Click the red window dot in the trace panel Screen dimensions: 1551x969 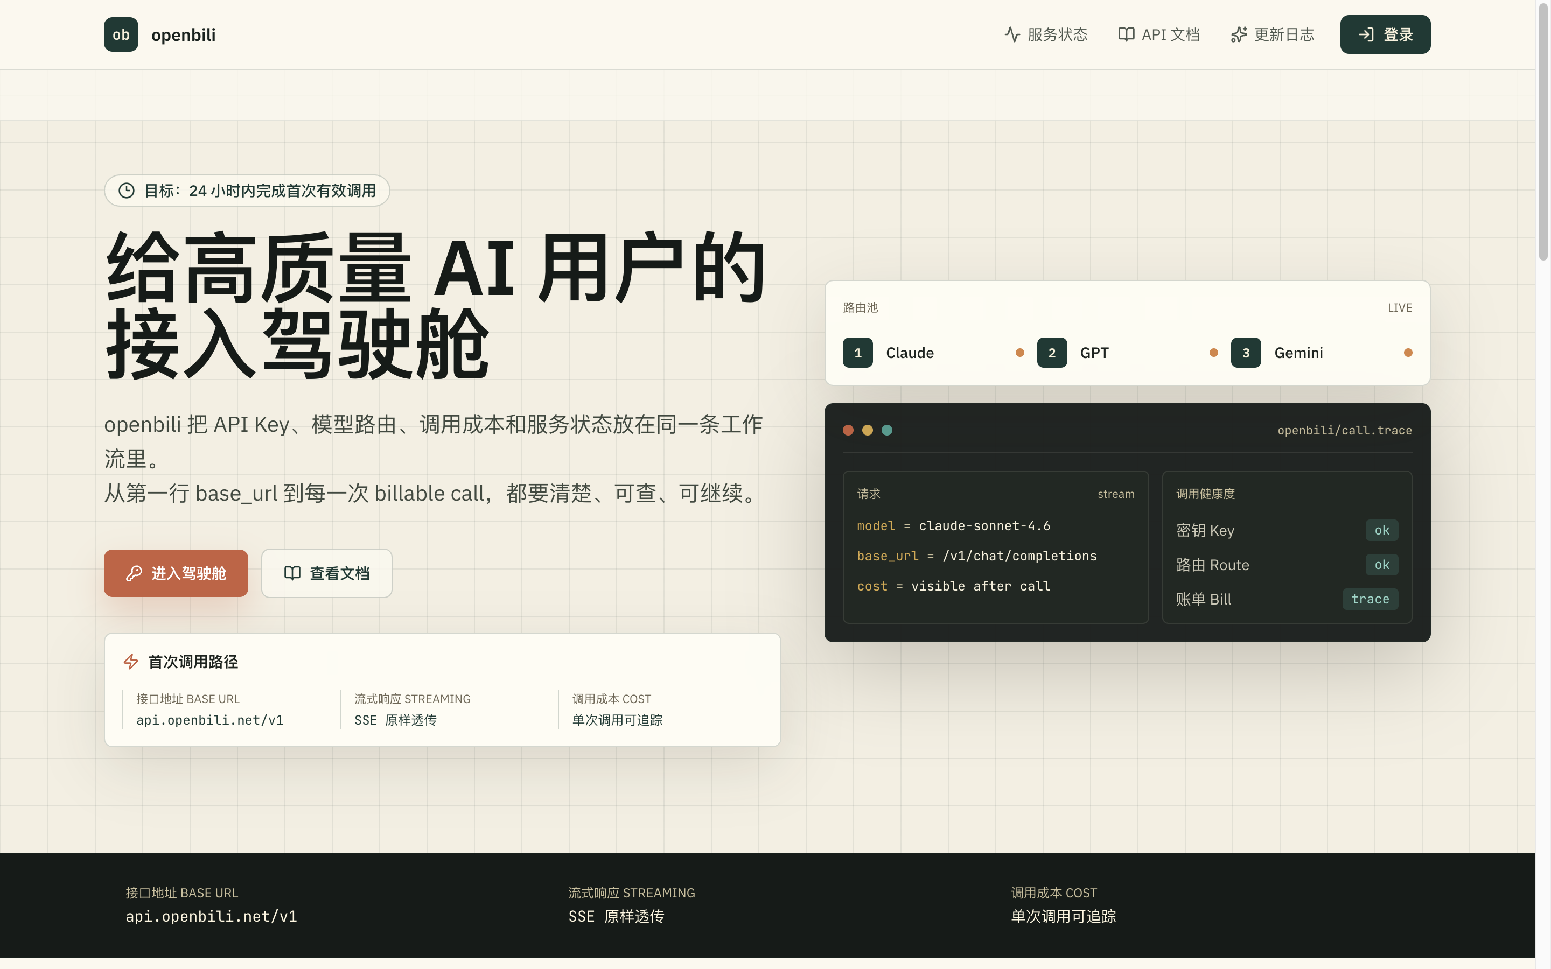click(848, 430)
